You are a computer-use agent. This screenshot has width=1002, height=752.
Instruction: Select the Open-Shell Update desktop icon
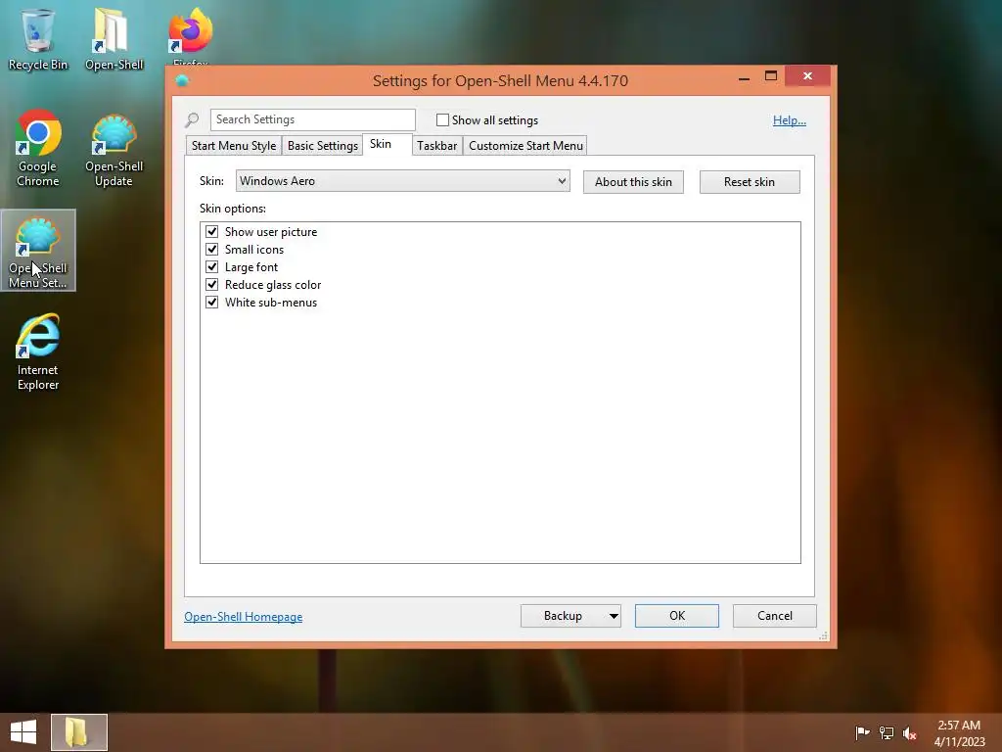[114, 150]
